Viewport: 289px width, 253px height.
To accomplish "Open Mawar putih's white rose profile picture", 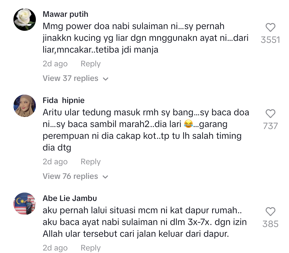I will click(25, 20).
